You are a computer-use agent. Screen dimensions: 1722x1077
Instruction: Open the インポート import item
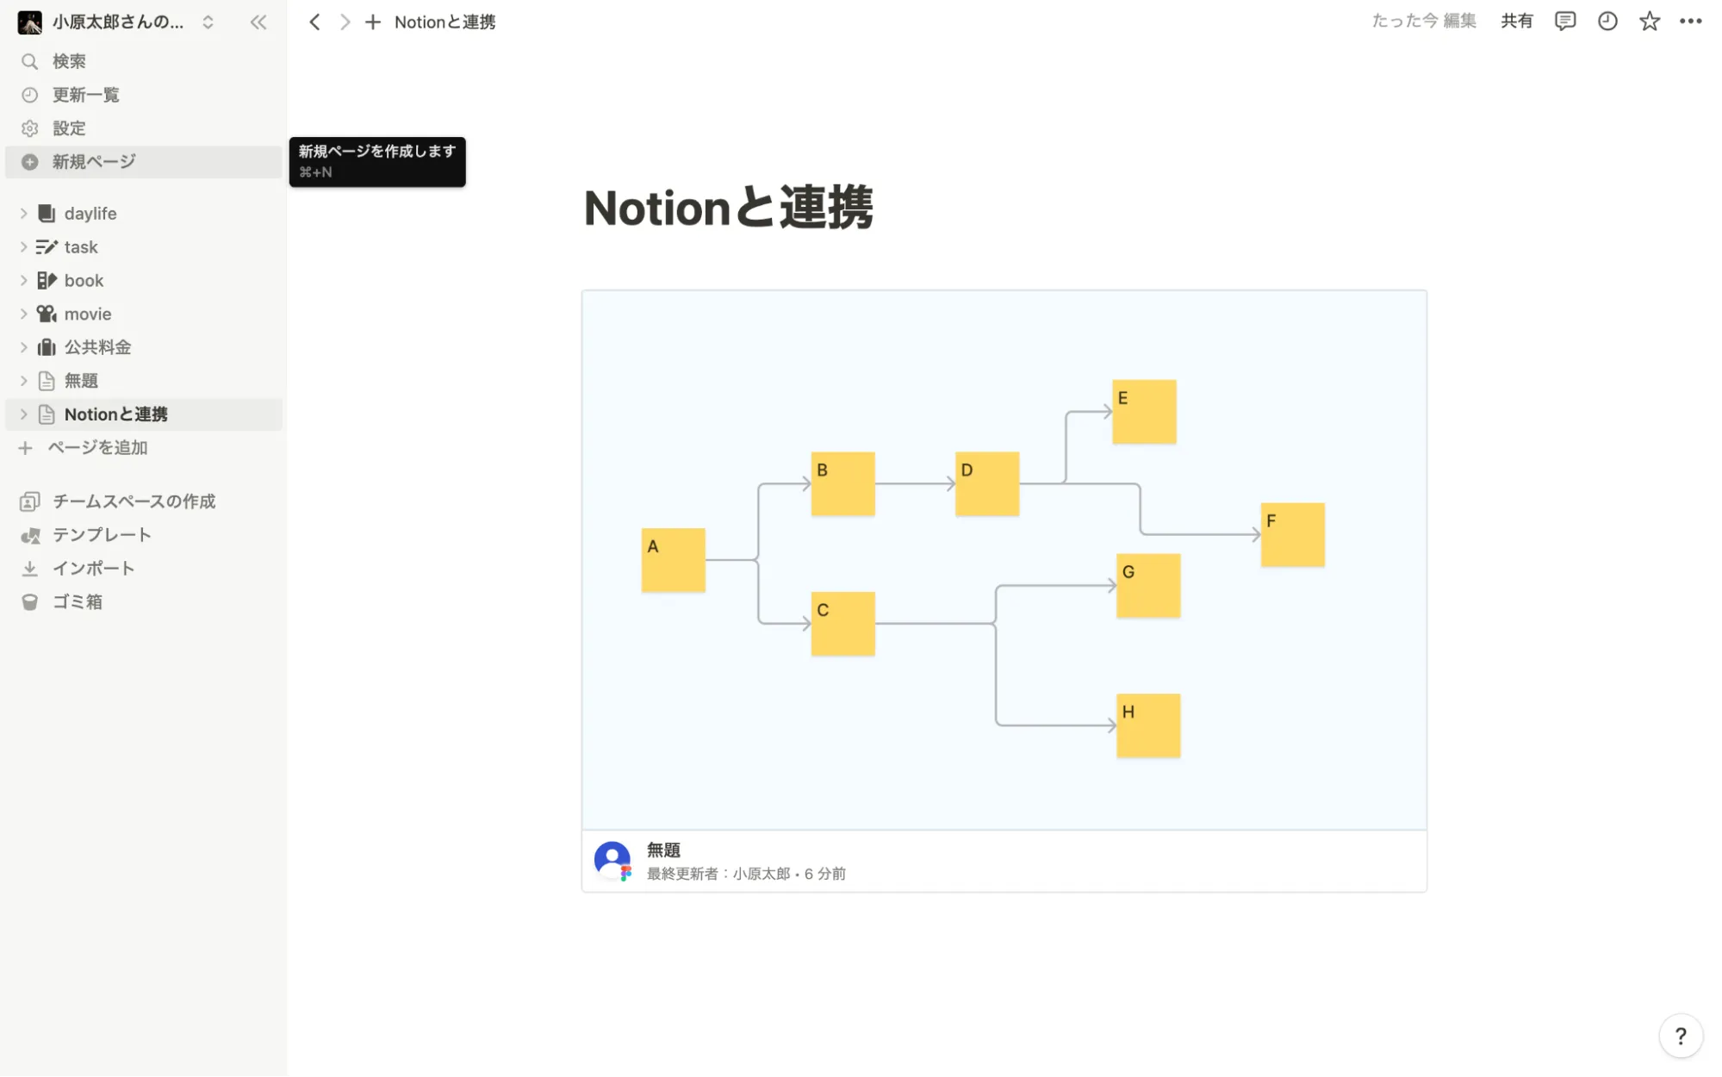coord(144,569)
